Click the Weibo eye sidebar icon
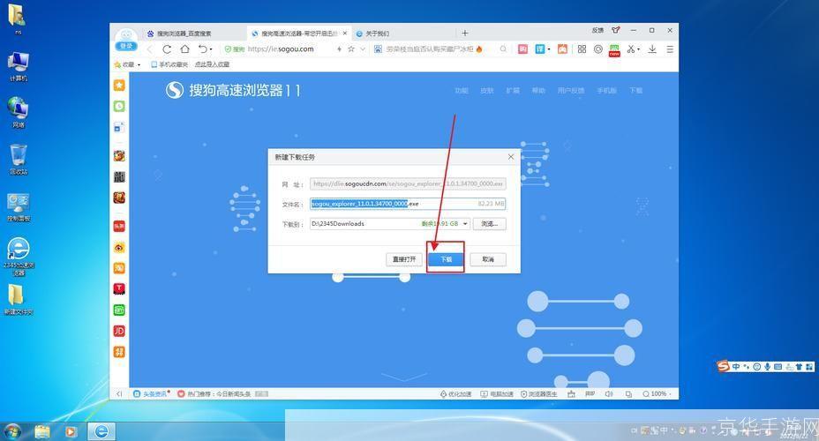 pos(119,247)
